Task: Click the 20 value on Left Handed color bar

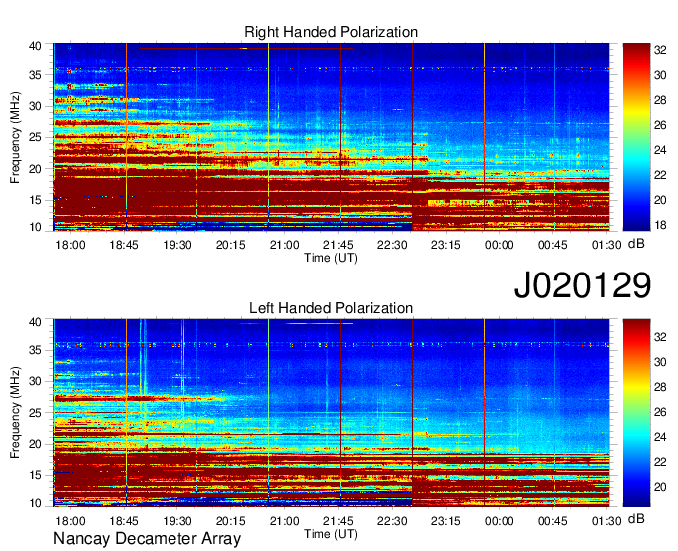Action: pos(660,487)
